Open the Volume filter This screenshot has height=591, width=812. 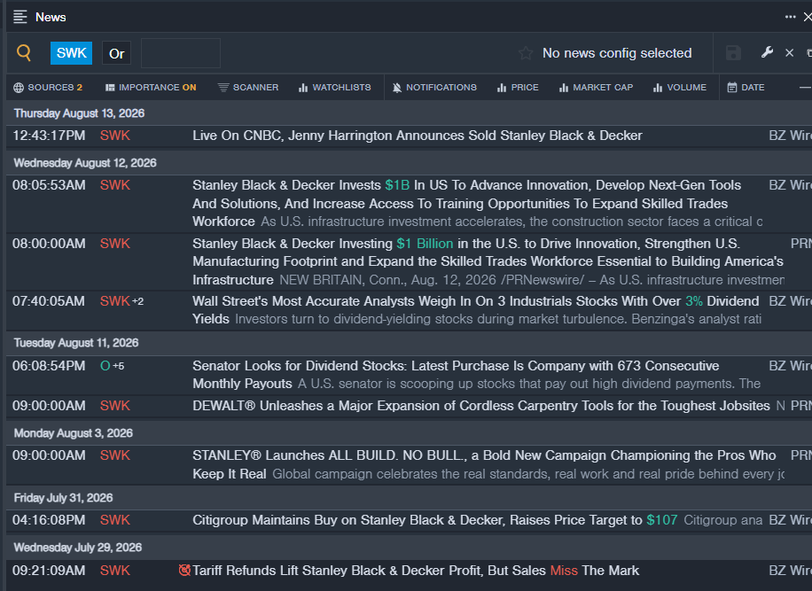(x=679, y=88)
